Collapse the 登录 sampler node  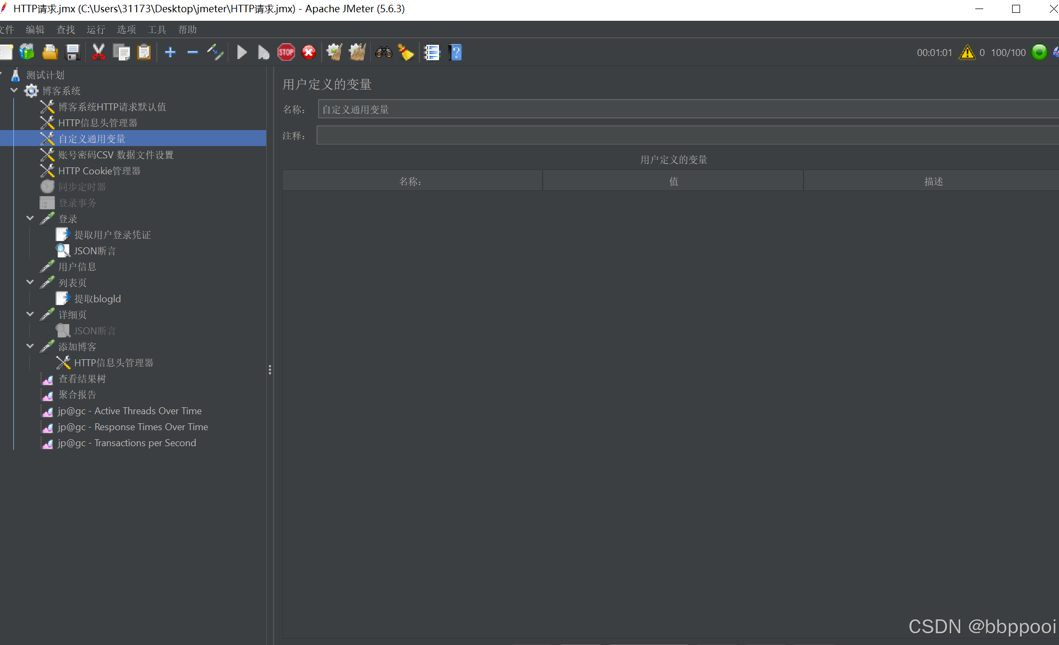[30, 219]
